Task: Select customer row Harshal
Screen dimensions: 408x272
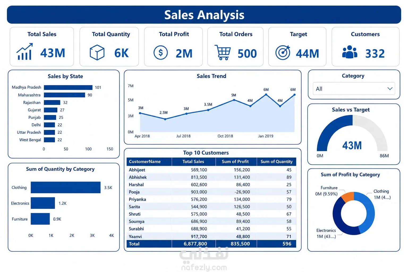Action: [x=211, y=185]
